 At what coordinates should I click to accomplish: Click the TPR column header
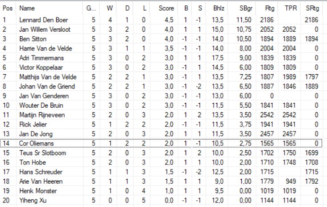(290, 8)
